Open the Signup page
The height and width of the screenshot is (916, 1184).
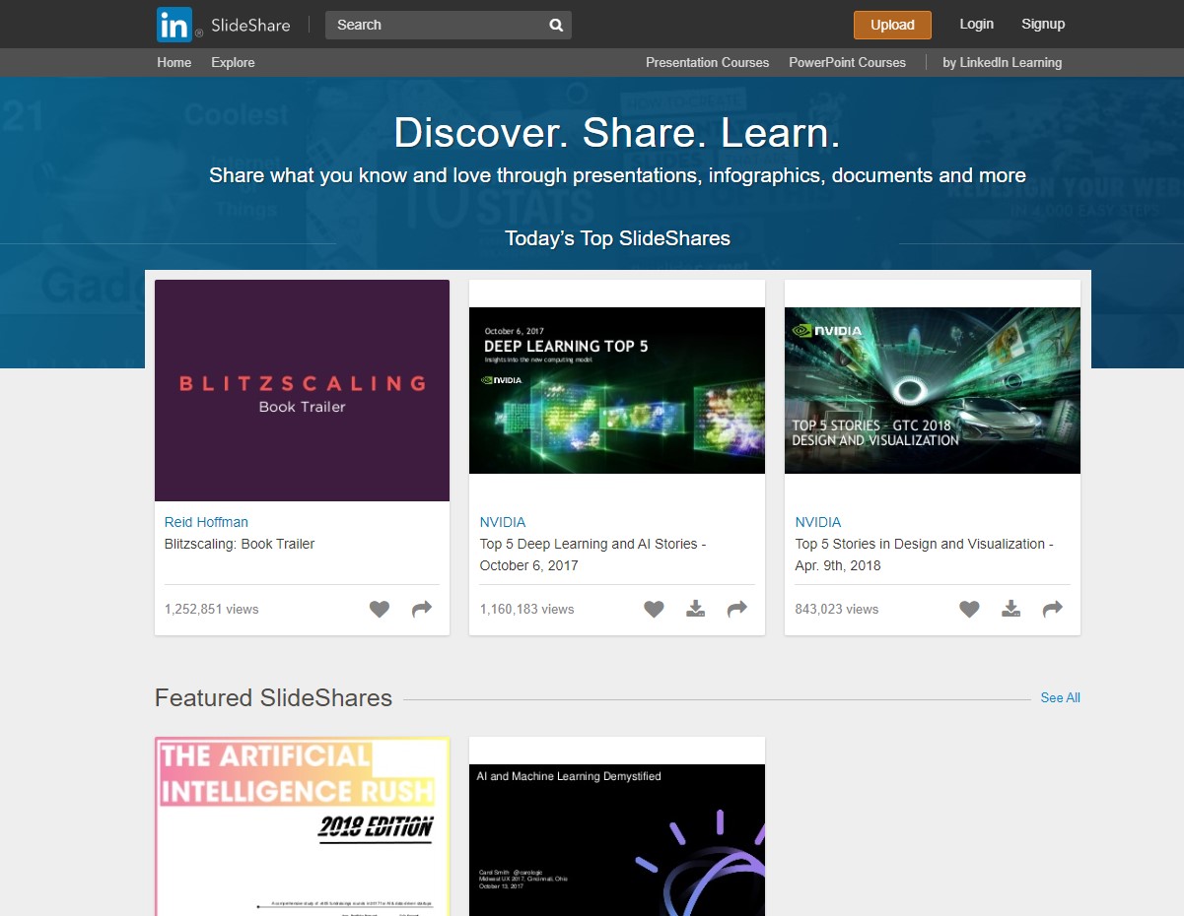click(1043, 25)
